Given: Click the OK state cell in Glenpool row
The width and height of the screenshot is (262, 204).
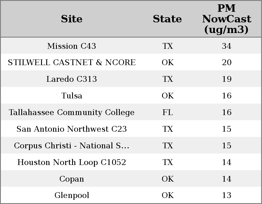Looking at the screenshot, I should (167, 195).
